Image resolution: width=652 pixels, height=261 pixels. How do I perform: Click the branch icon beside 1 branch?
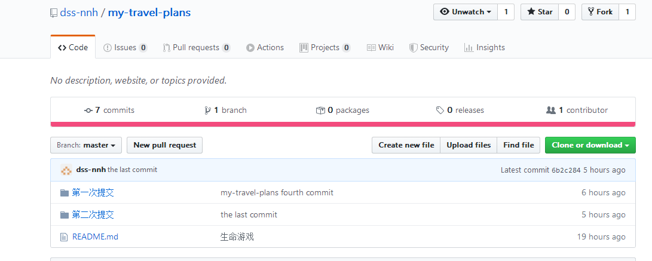[x=207, y=110]
